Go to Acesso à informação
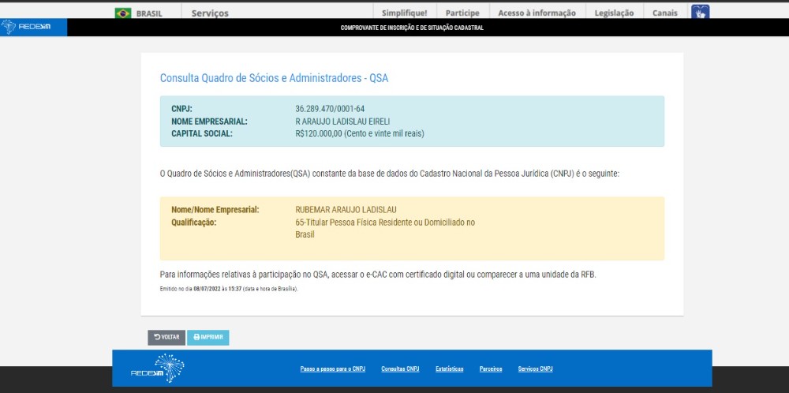The width and height of the screenshot is (789, 393). (x=537, y=13)
